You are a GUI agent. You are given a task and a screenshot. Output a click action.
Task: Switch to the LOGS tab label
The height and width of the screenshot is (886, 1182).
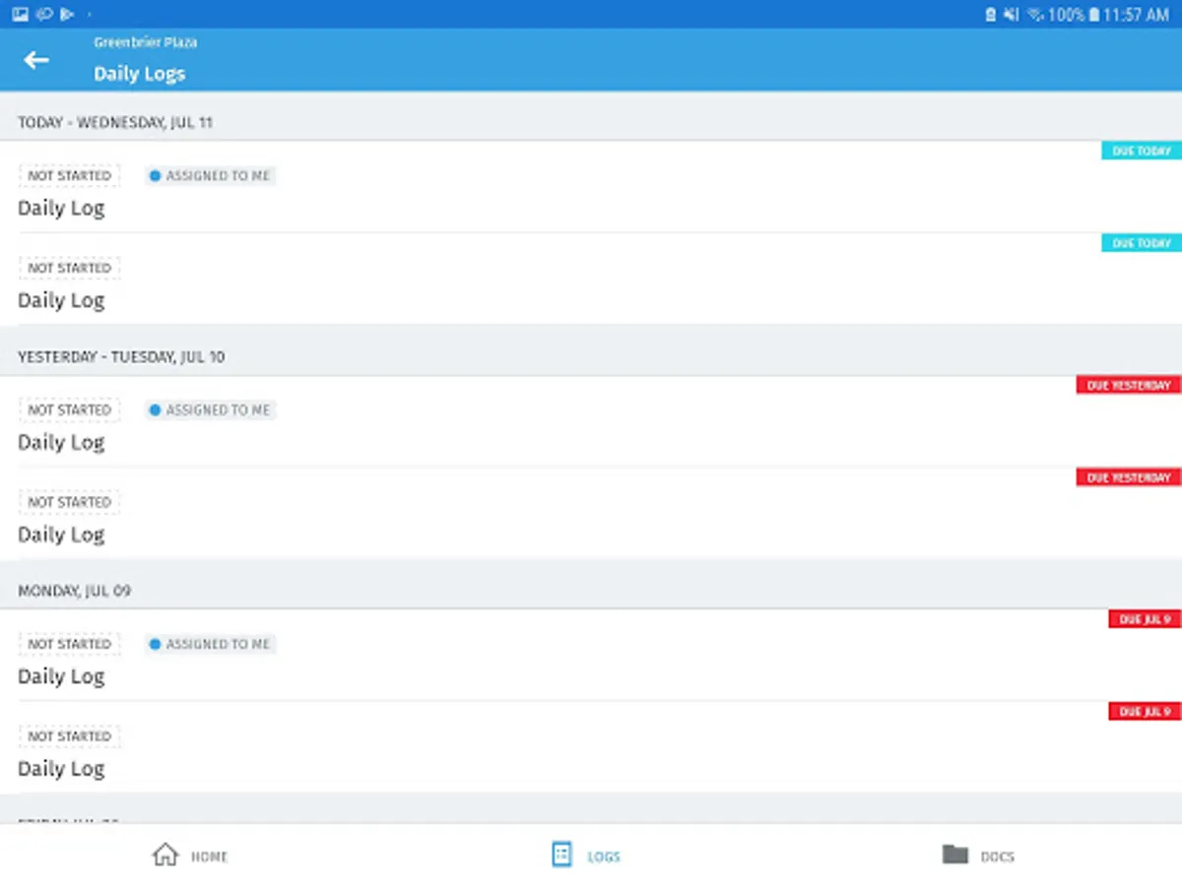(x=604, y=856)
